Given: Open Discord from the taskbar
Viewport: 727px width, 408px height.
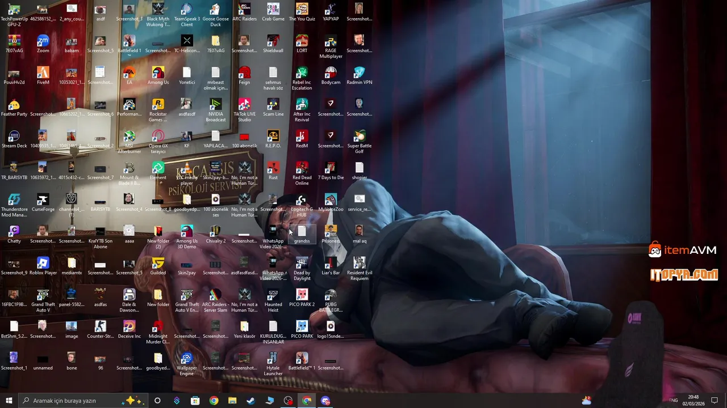Looking at the screenshot, I should [325, 401].
